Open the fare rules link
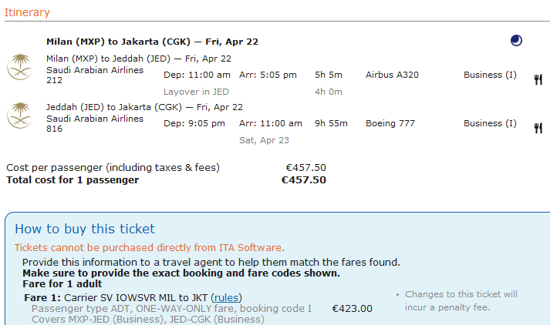 (227, 297)
